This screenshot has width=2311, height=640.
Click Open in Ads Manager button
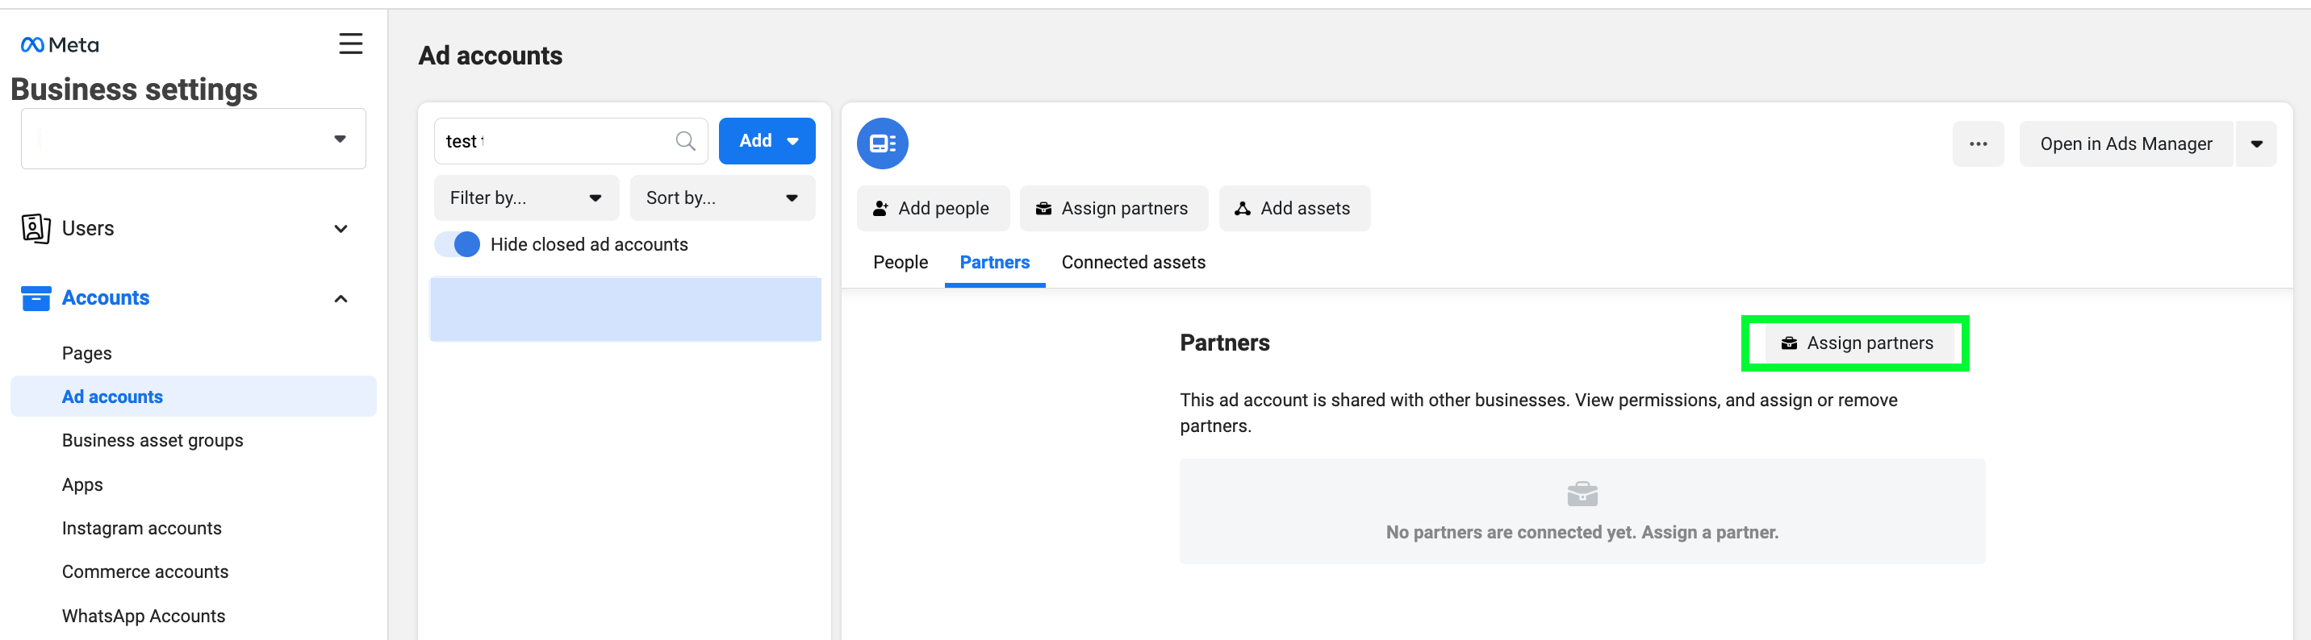tap(2125, 144)
